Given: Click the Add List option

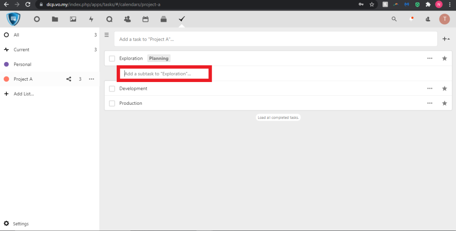Looking at the screenshot, I should (x=24, y=94).
